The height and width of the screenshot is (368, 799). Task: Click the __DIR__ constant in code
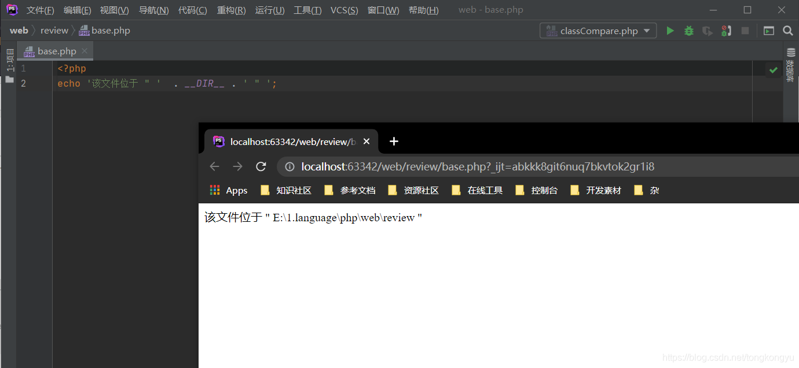204,83
